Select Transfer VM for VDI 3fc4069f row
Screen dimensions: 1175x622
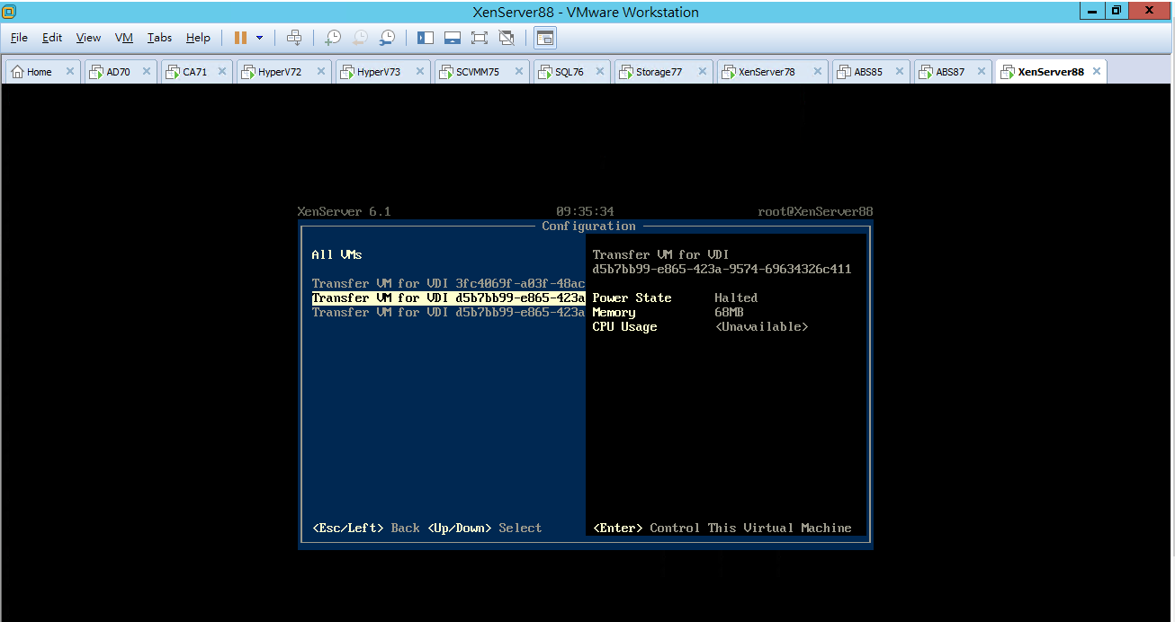tap(448, 284)
